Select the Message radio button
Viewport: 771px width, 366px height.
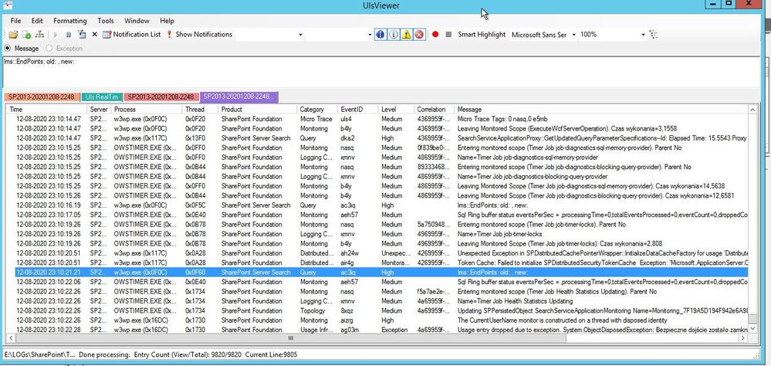pos(22,48)
